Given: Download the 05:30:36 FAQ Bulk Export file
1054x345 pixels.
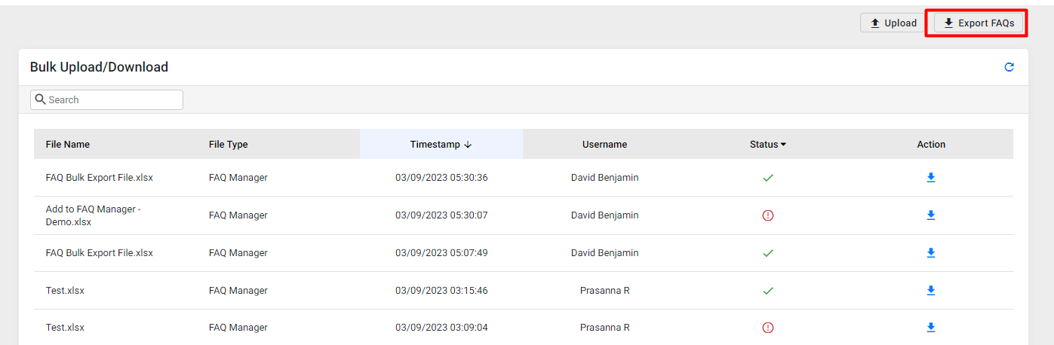Looking at the screenshot, I should pyautogui.click(x=931, y=178).
